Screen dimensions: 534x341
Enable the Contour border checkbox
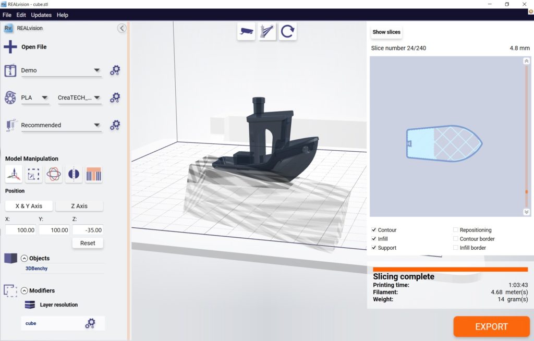tap(456, 239)
